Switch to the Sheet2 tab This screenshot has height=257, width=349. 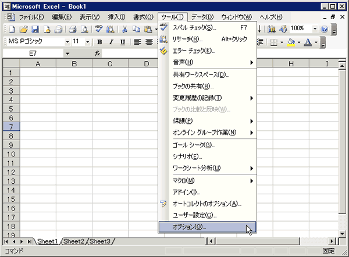[74, 241]
